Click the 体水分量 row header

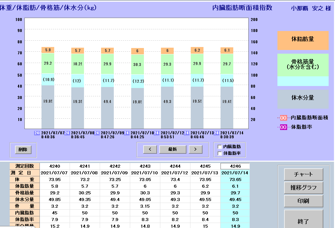tap(24, 199)
